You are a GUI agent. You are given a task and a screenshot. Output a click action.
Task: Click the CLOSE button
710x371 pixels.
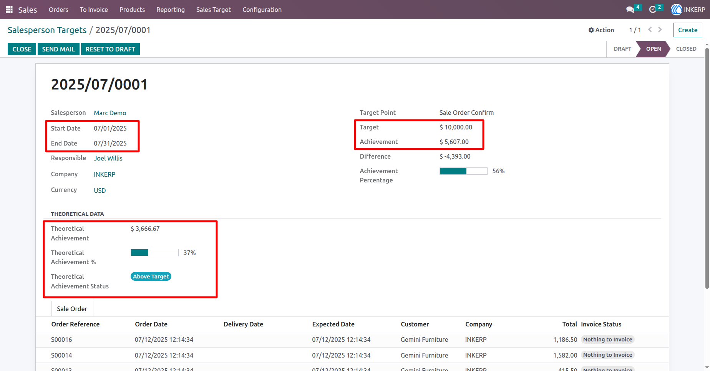[22, 49]
